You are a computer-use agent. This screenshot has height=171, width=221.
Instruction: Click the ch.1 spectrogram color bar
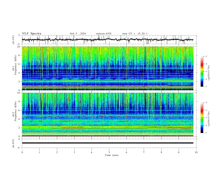(x=202, y=72)
